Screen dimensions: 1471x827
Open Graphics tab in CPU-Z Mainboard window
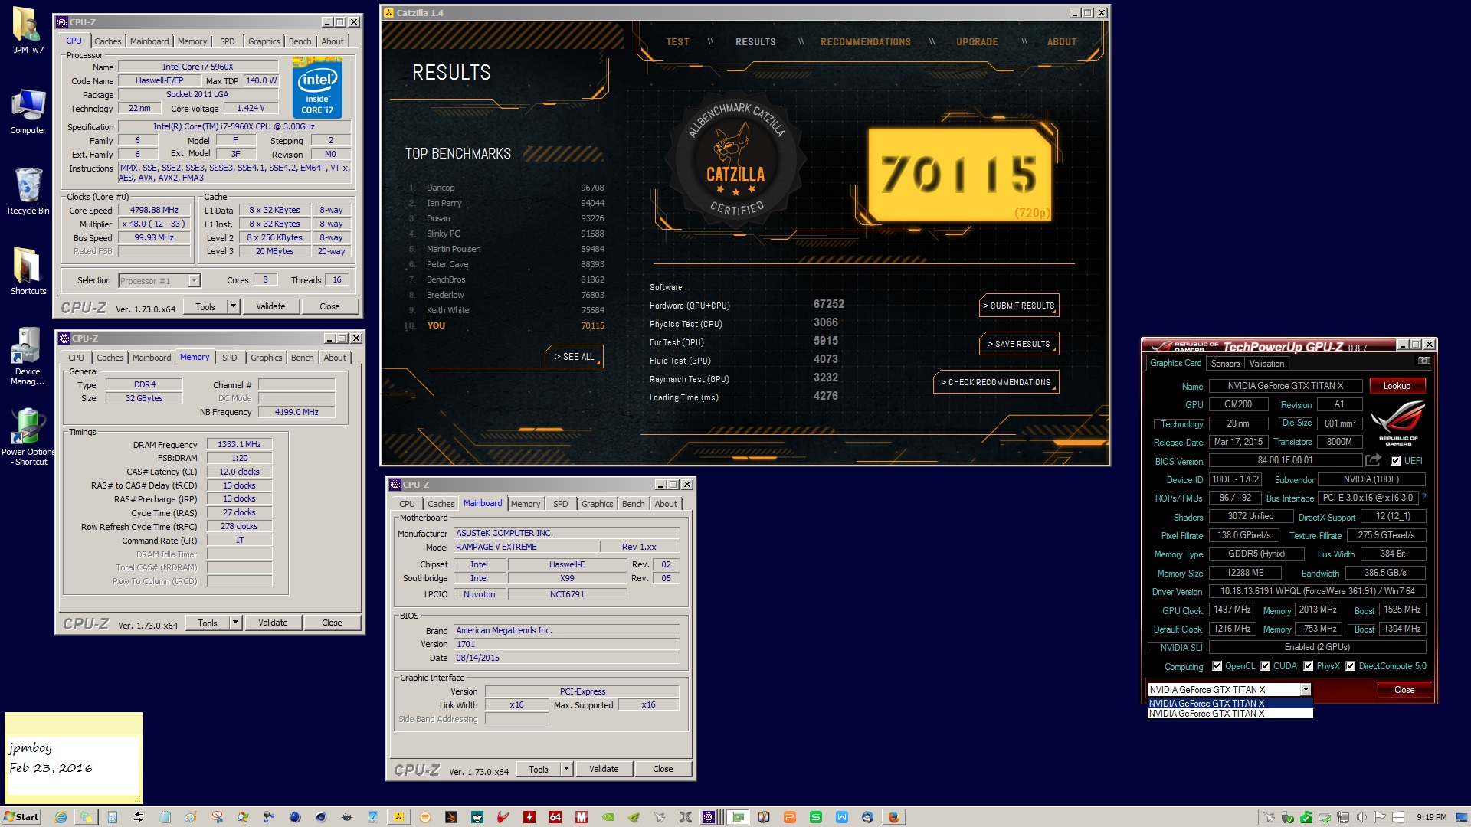(x=598, y=504)
